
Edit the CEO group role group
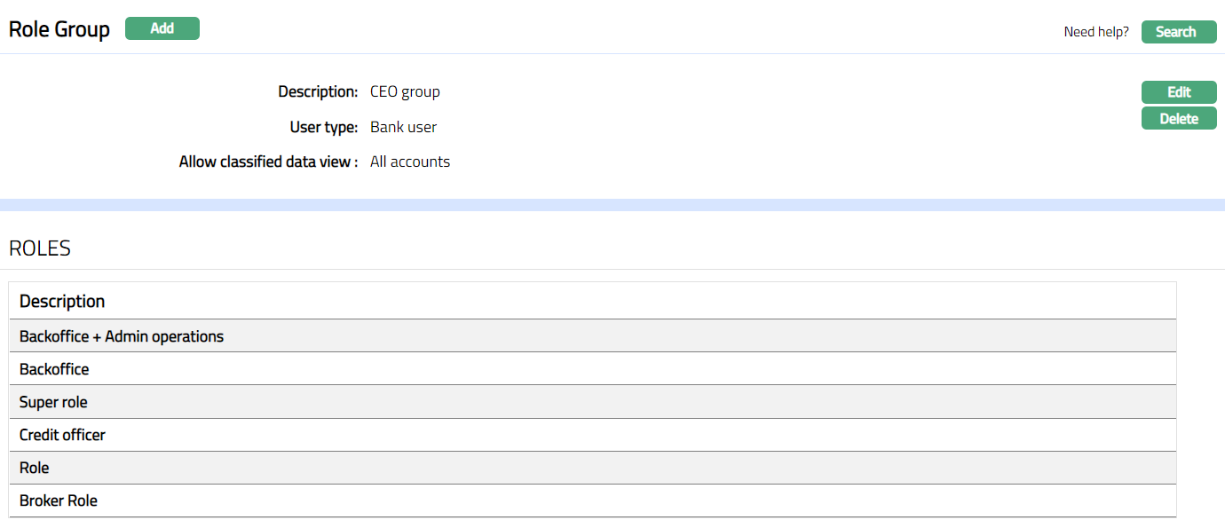[1179, 92]
